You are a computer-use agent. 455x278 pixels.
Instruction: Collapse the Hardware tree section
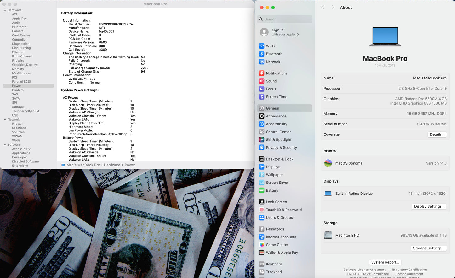click(5, 10)
